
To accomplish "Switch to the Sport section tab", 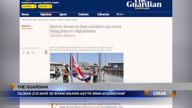I will coord(63,14).
